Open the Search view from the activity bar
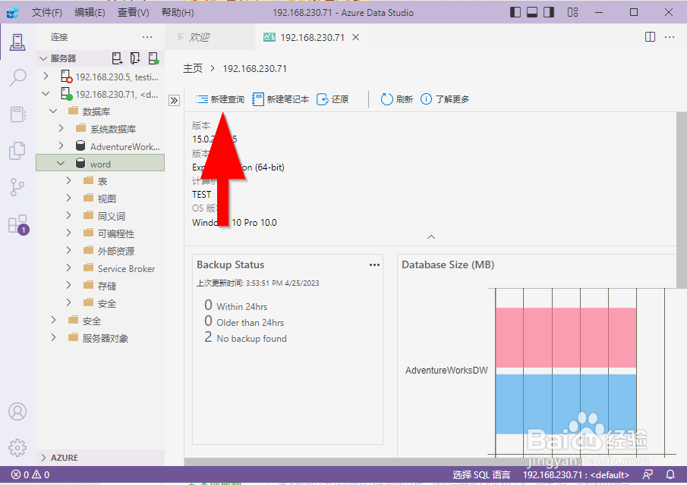The width and height of the screenshot is (687, 485). click(17, 77)
